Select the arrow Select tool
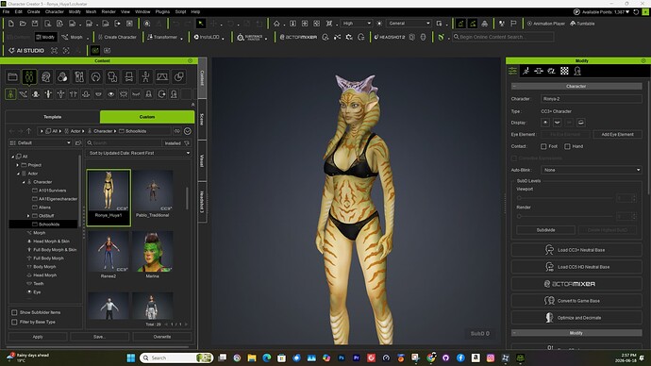This screenshot has height=366, width=651. pos(201,24)
